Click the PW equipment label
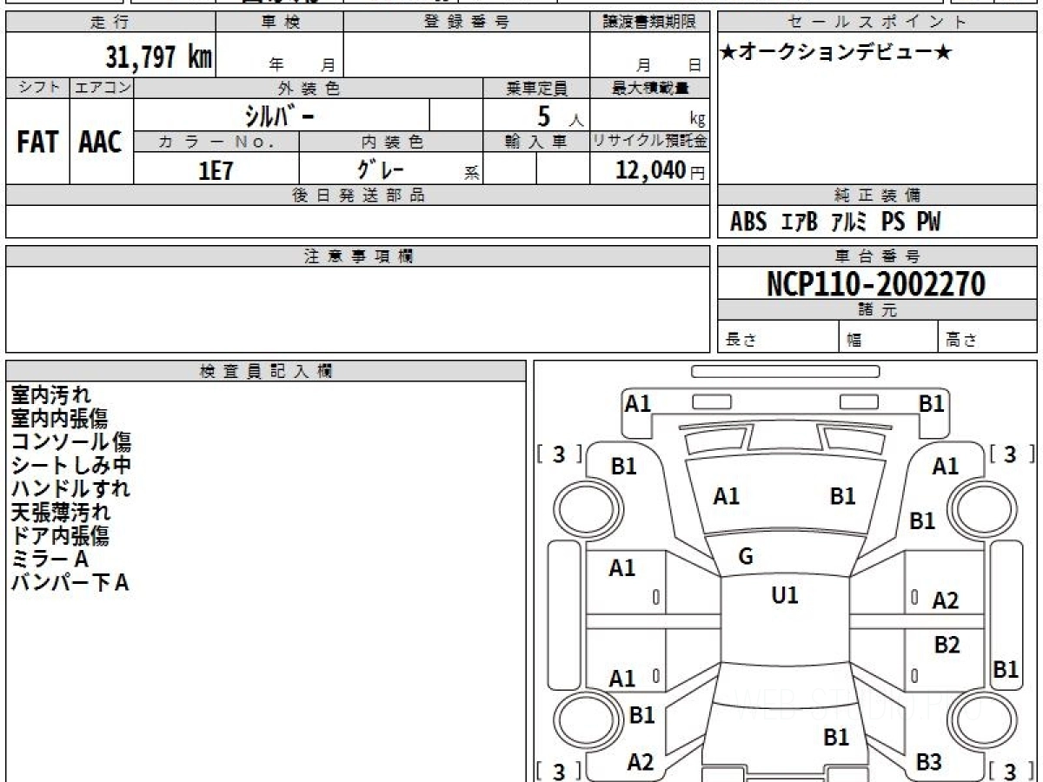 pyautogui.click(x=928, y=222)
